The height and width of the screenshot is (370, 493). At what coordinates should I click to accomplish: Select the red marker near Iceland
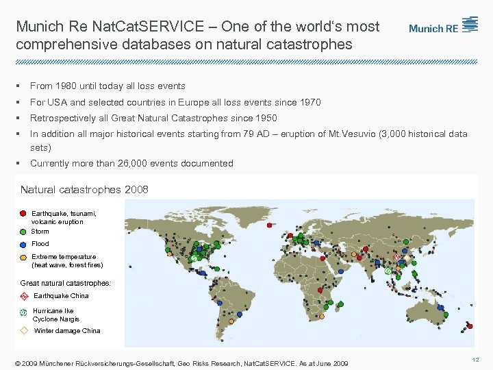(x=269, y=225)
